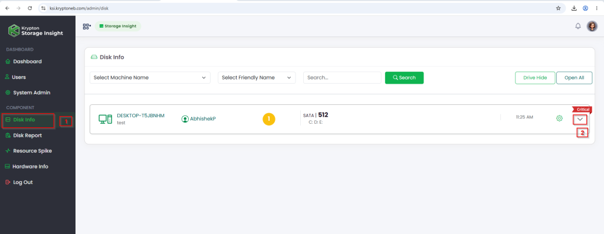The image size is (604, 234).
Task: Click the SATA | 512 disk text
Action: (316, 115)
